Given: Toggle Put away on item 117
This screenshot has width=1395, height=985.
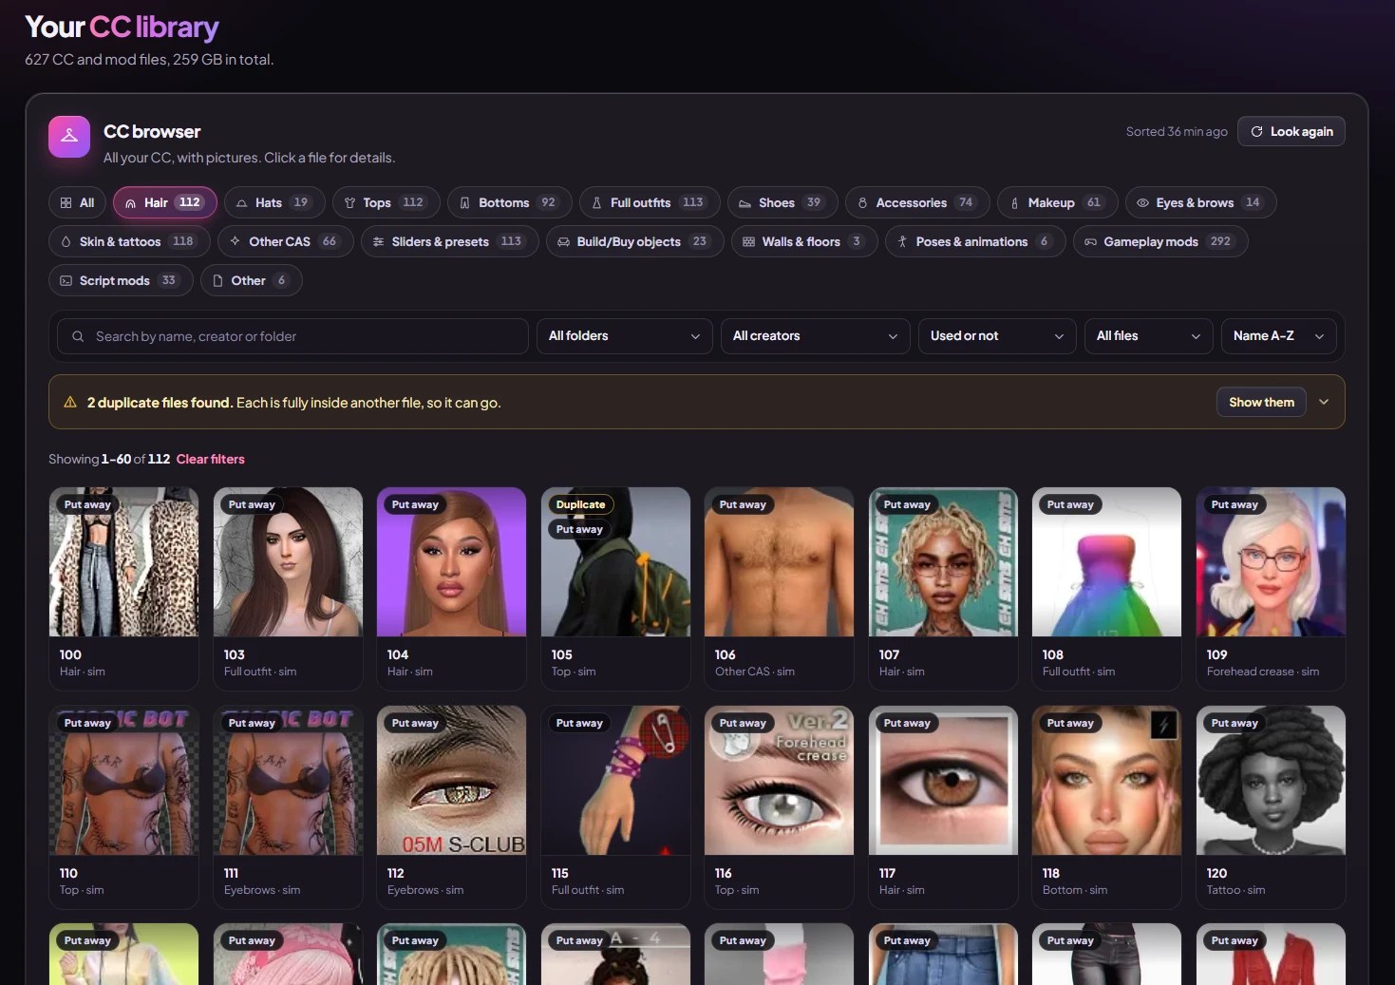Looking at the screenshot, I should pos(907,724).
